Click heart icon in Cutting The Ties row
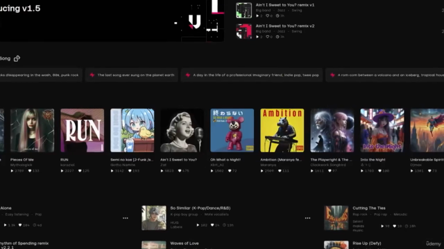 pos(395,226)
